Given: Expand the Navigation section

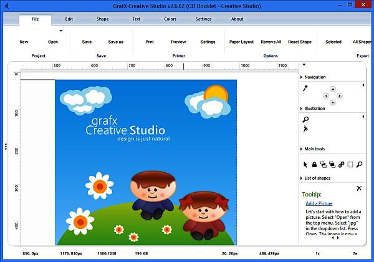Looking at the screenshot, I should (302, 77).
